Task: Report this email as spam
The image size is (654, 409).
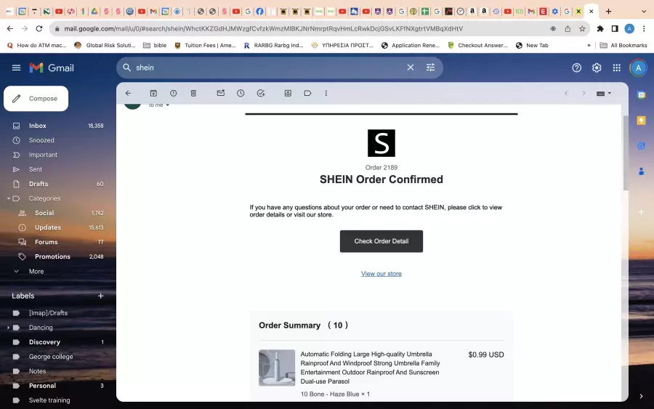Action: pos(174,94)
